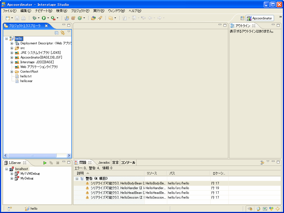The image size is (284, 213).
Task: Click the New Java Package icon
Action: click(x=73, y=18)
